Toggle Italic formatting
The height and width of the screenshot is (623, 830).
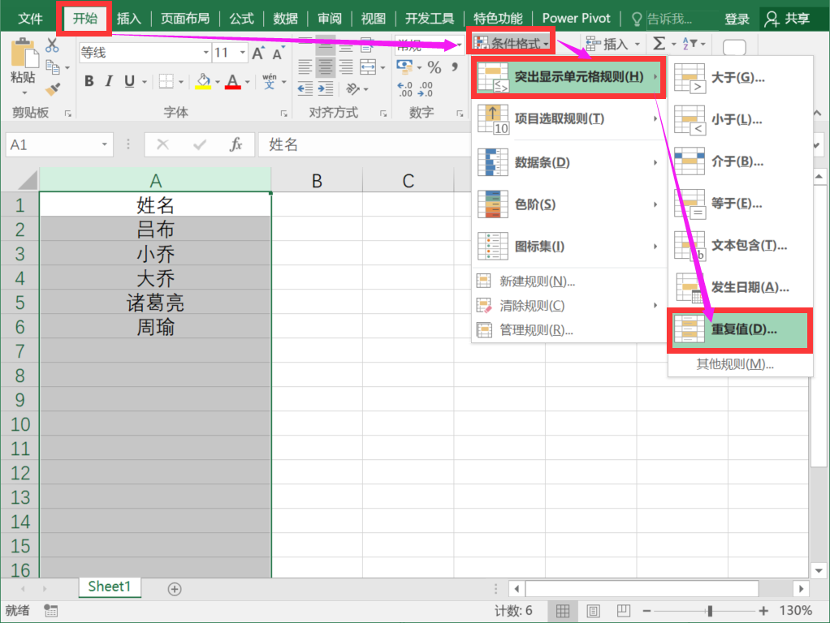[109, 81]
